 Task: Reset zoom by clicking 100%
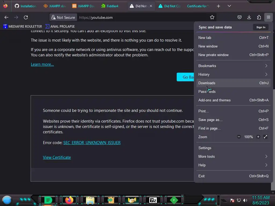point(248,137)
